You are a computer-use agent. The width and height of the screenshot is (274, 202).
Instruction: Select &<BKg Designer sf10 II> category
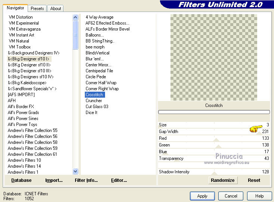[29, 64]
